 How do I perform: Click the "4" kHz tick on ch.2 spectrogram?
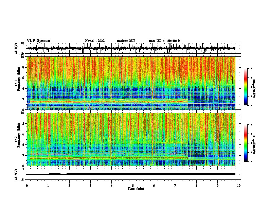24,145
